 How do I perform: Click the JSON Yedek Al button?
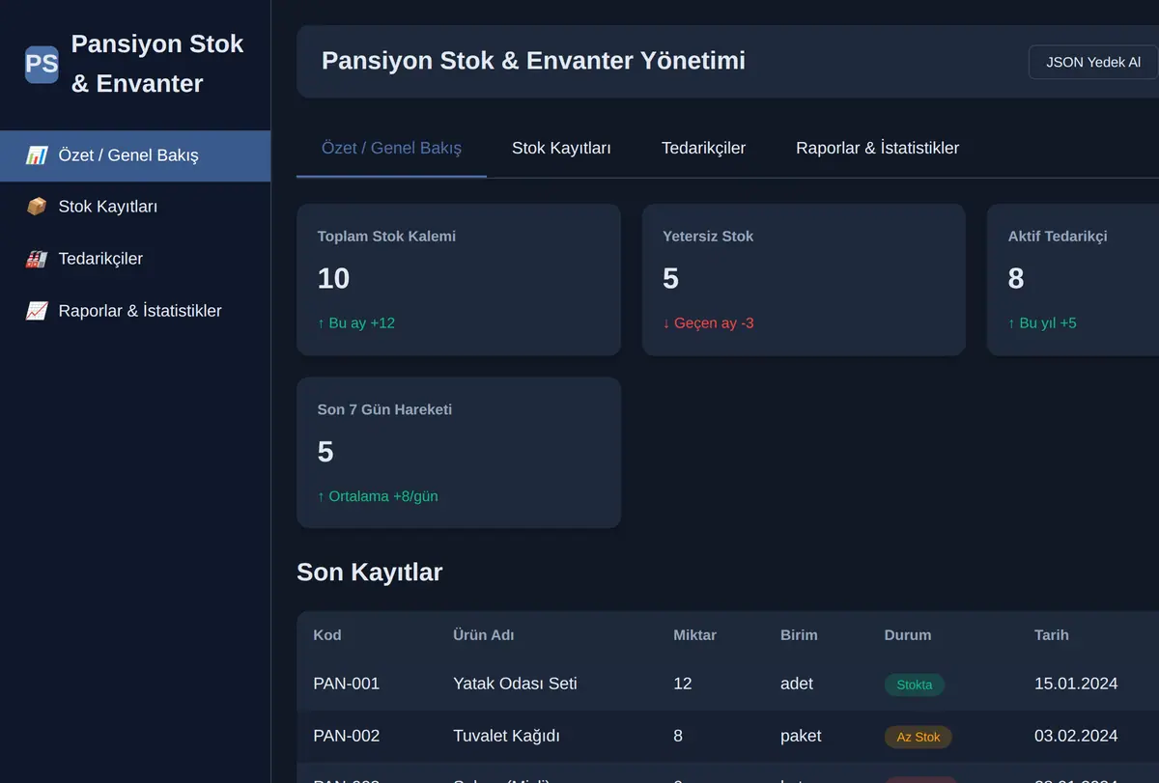point(1093,62)
